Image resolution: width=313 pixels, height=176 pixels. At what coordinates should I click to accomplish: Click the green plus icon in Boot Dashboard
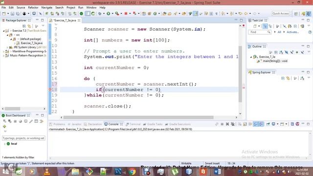pos(4,127)
